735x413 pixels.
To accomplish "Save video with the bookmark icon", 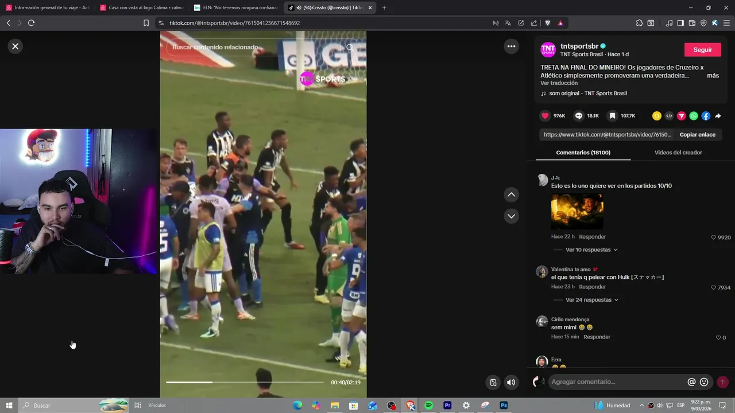I will pyautogui.click(x=612, y=116).
